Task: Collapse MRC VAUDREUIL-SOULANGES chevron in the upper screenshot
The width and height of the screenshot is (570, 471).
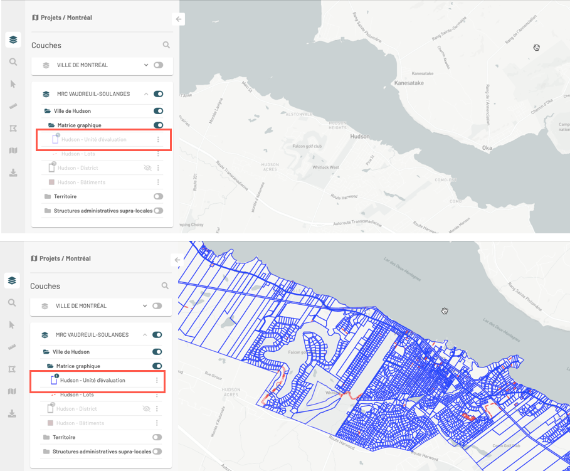Action: click(x=146, y=94)
